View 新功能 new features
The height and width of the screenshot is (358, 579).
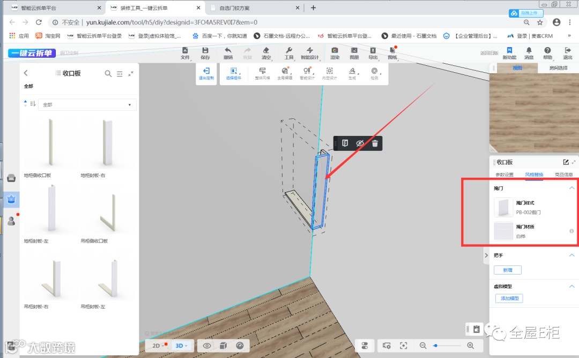[x=510, y=53]
